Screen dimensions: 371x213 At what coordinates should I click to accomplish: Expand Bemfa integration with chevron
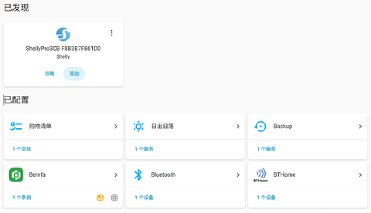coord(116,175)
